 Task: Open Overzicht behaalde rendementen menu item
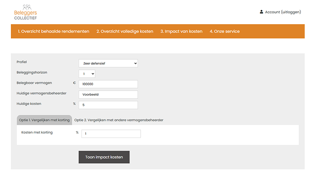(53, 31)
